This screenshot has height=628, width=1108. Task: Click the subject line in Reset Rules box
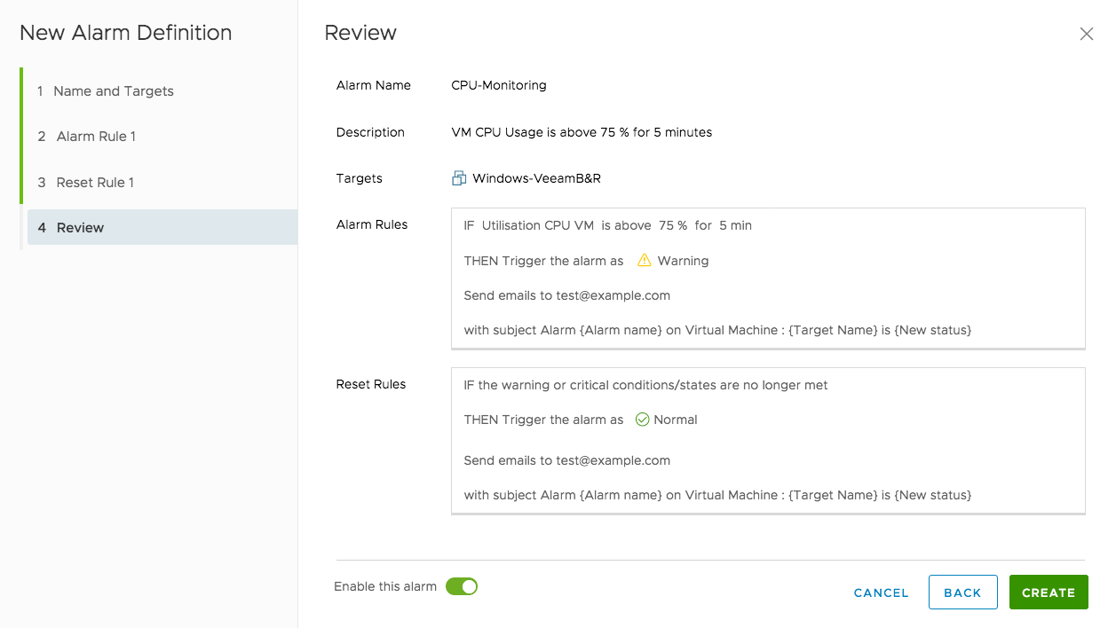click(717, 495)
